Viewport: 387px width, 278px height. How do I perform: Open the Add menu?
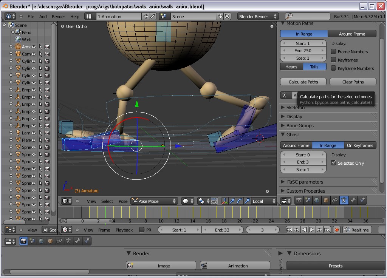[x=43, y=17]
